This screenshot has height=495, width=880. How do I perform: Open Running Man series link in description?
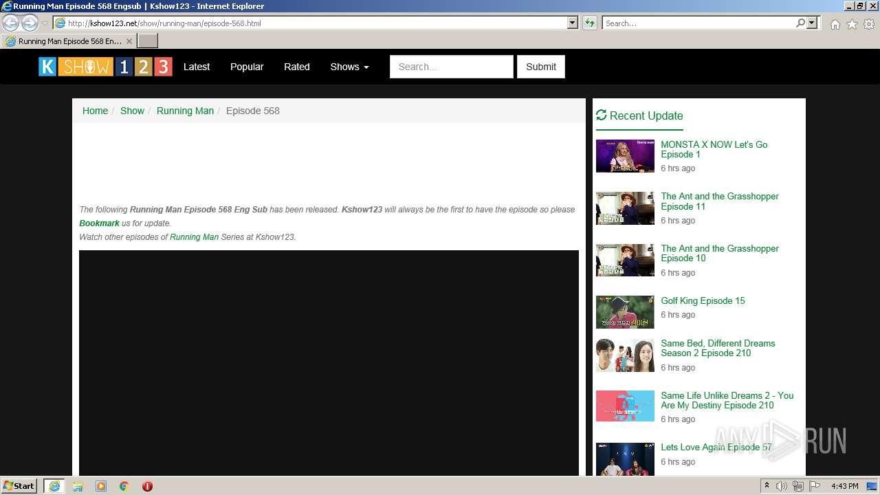tap(194, 237)
